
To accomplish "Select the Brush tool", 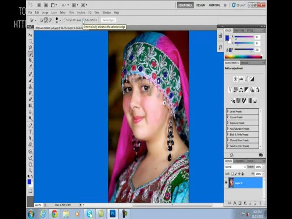I will coord(30,80).
